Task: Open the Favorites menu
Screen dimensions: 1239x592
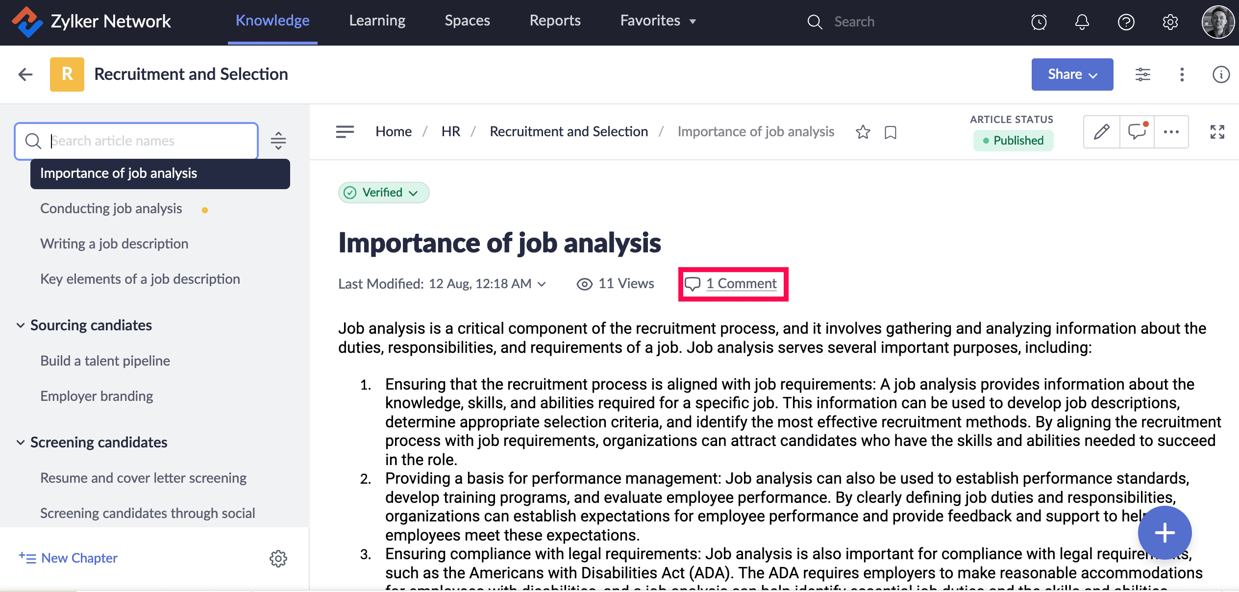Action: pos(658,21)
